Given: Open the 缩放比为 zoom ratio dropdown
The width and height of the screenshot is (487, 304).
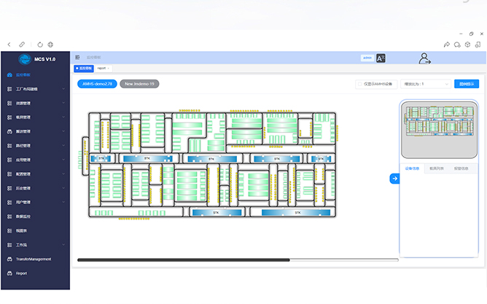Looking at the screenshot, I should tap(426, 84).
